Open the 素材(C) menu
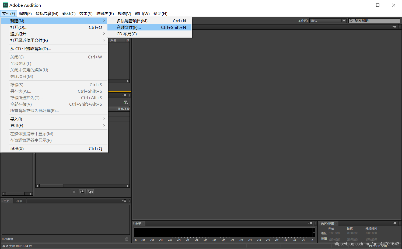The height and width of the screenshot is (249, 402). click(69, 14)
